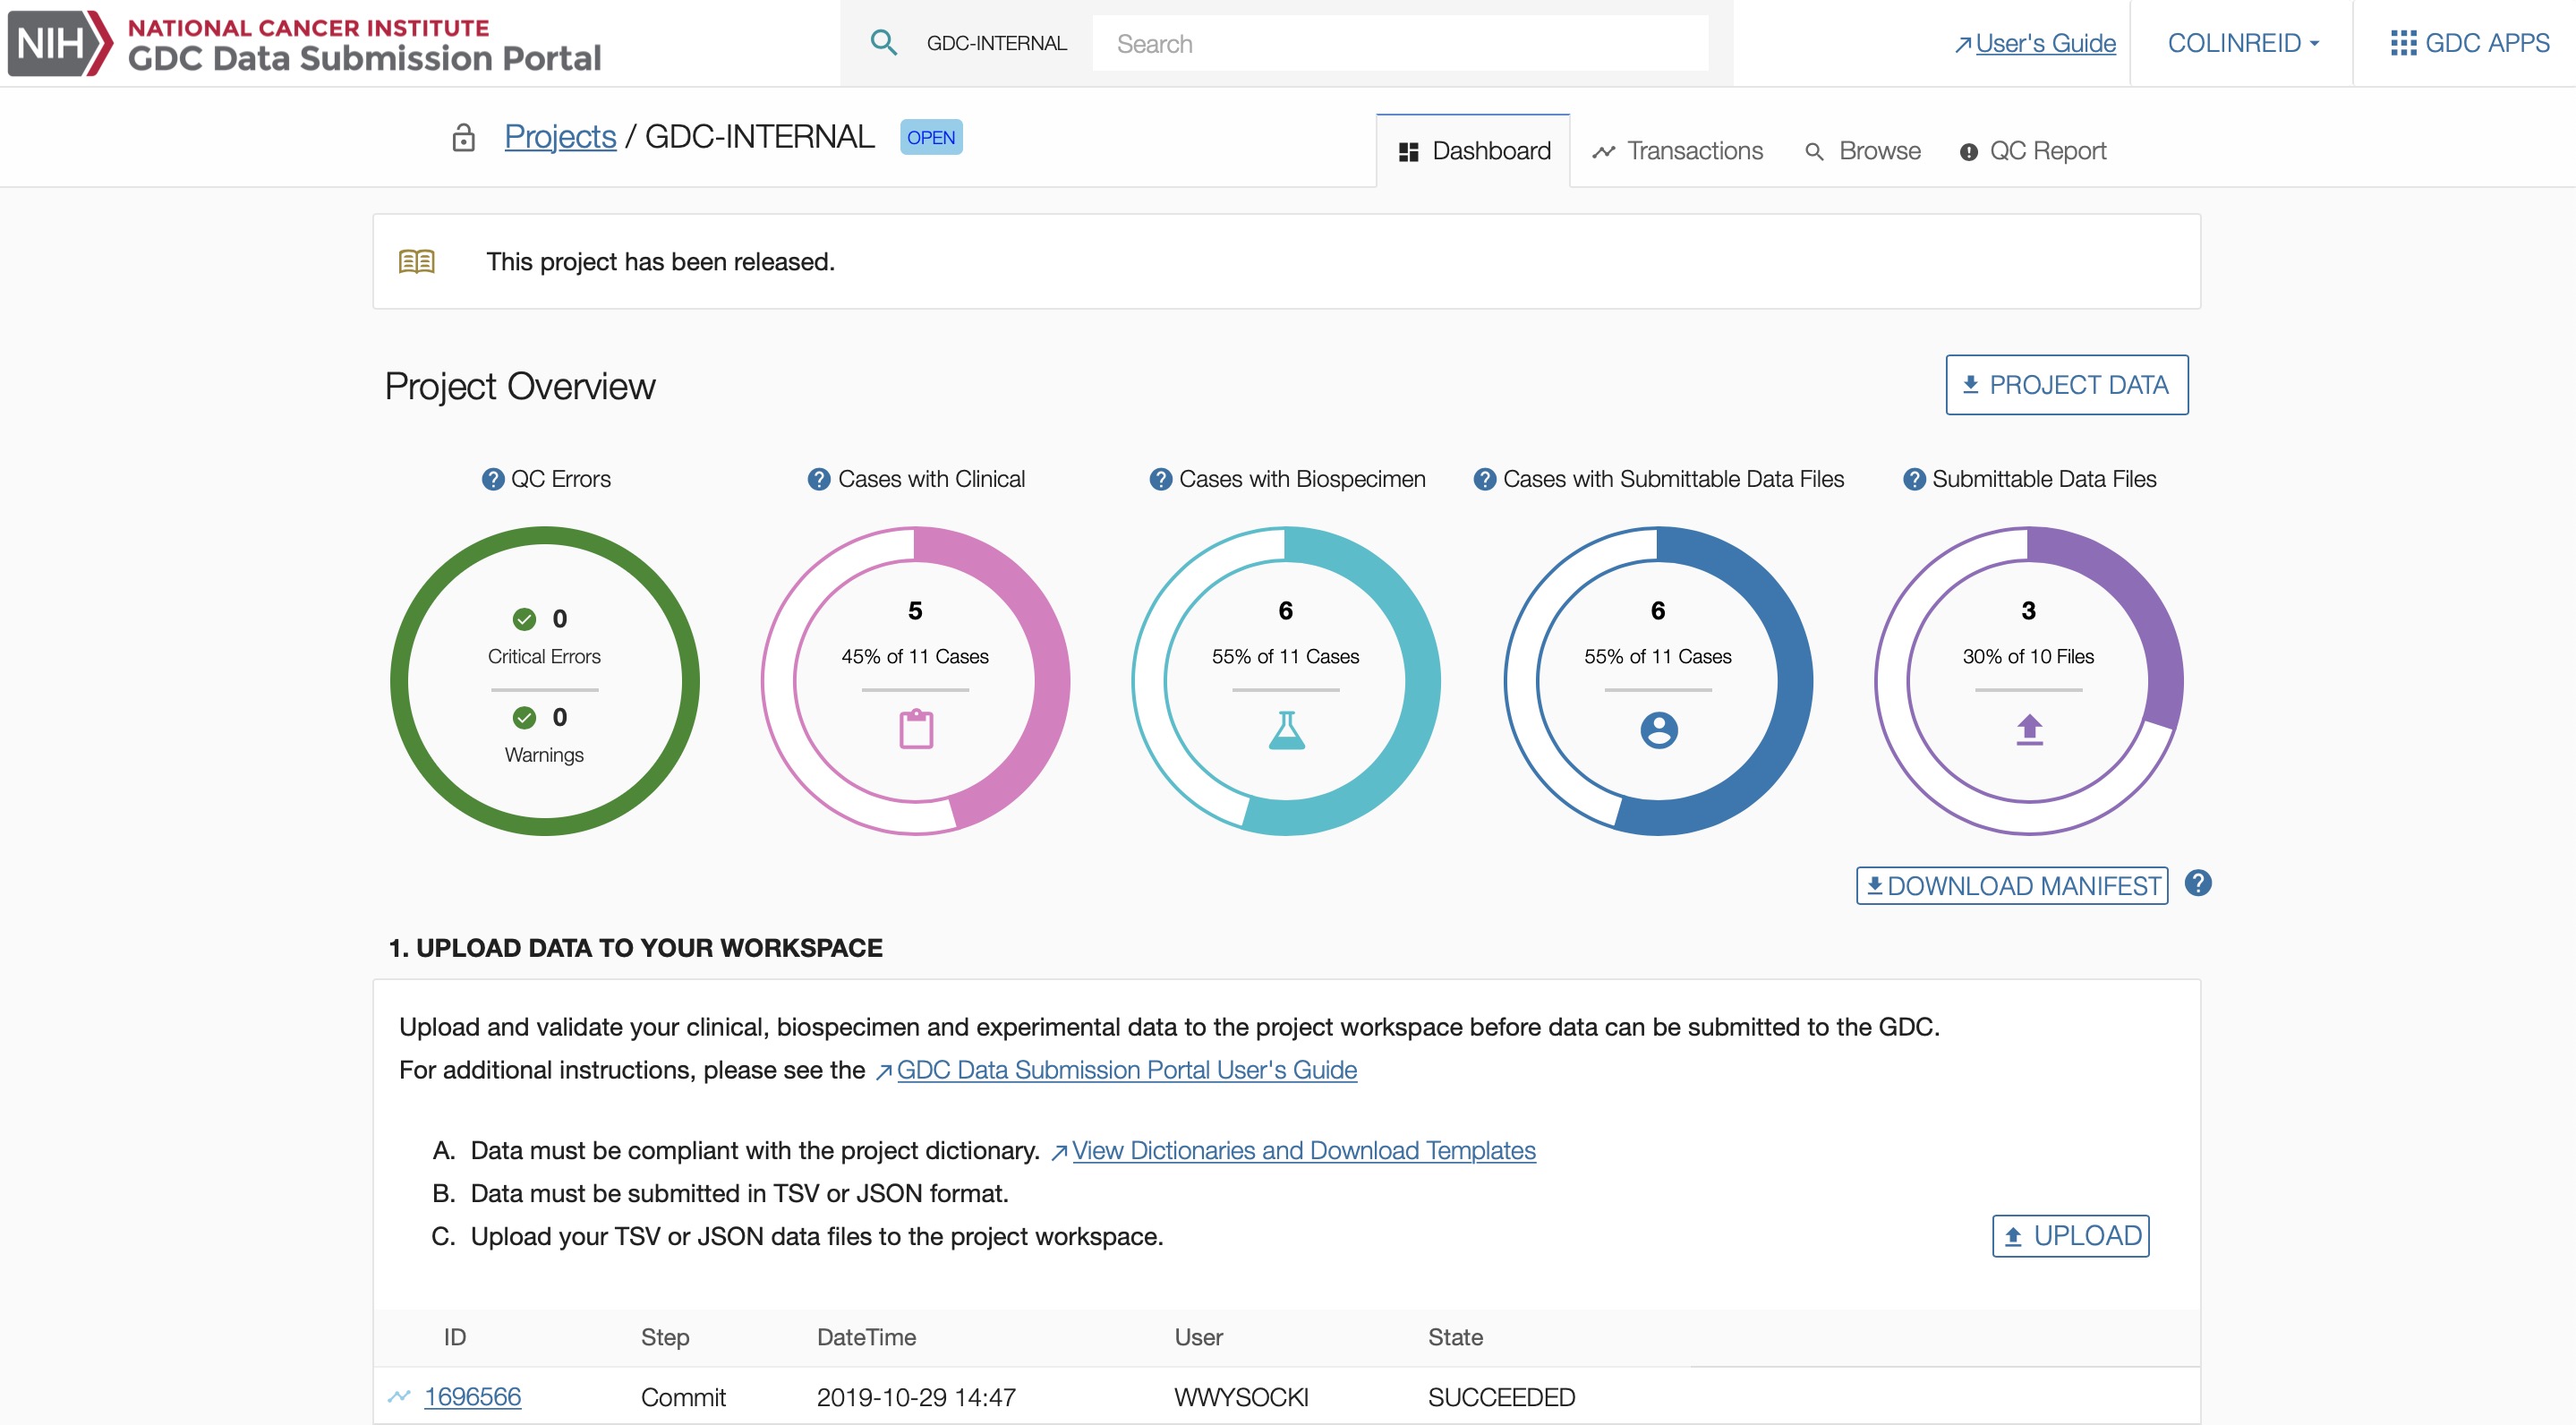2576x1425 pixels.
Task: Click the flask icon in Biospecimen chart
Action: click(x=1287, y=730)
